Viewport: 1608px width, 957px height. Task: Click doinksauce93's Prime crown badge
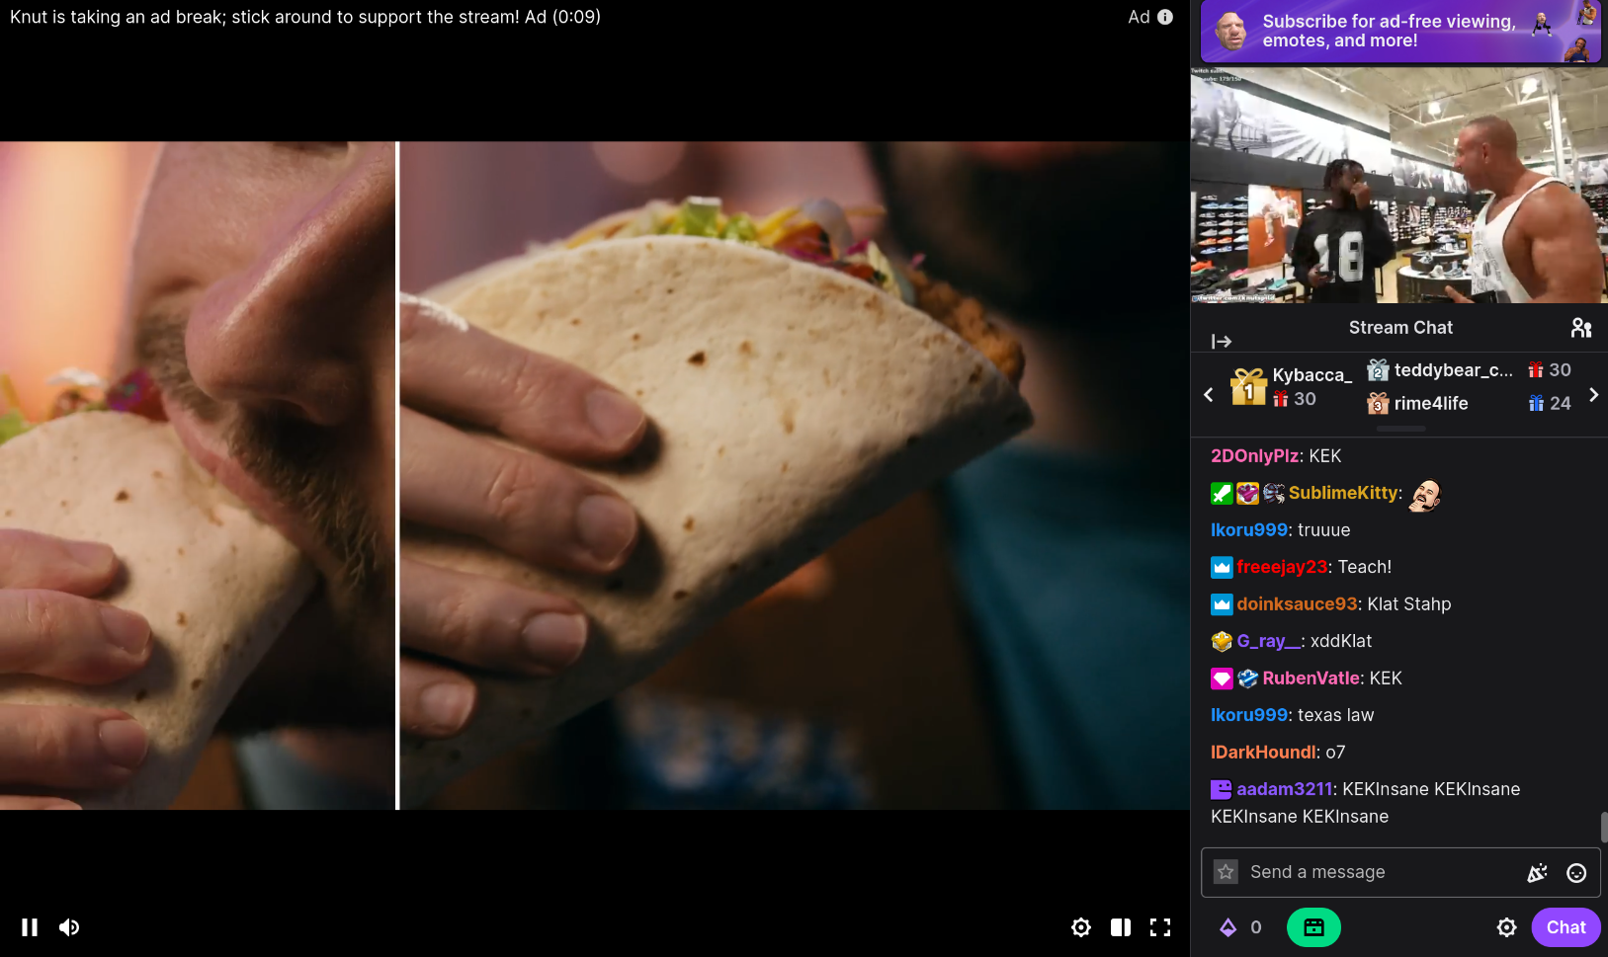pyautogui.click(x=1222, y=604)
